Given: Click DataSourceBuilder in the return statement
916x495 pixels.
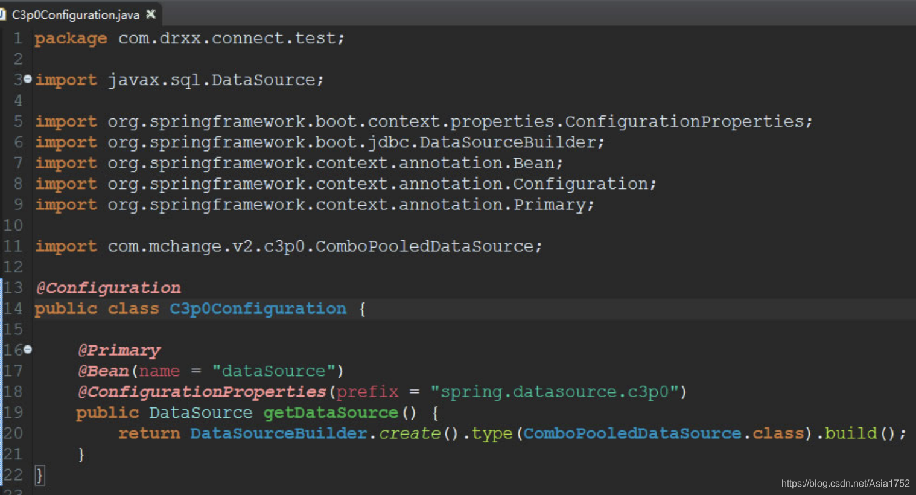Looking at the screenshot, I should [x=279, y=433].
